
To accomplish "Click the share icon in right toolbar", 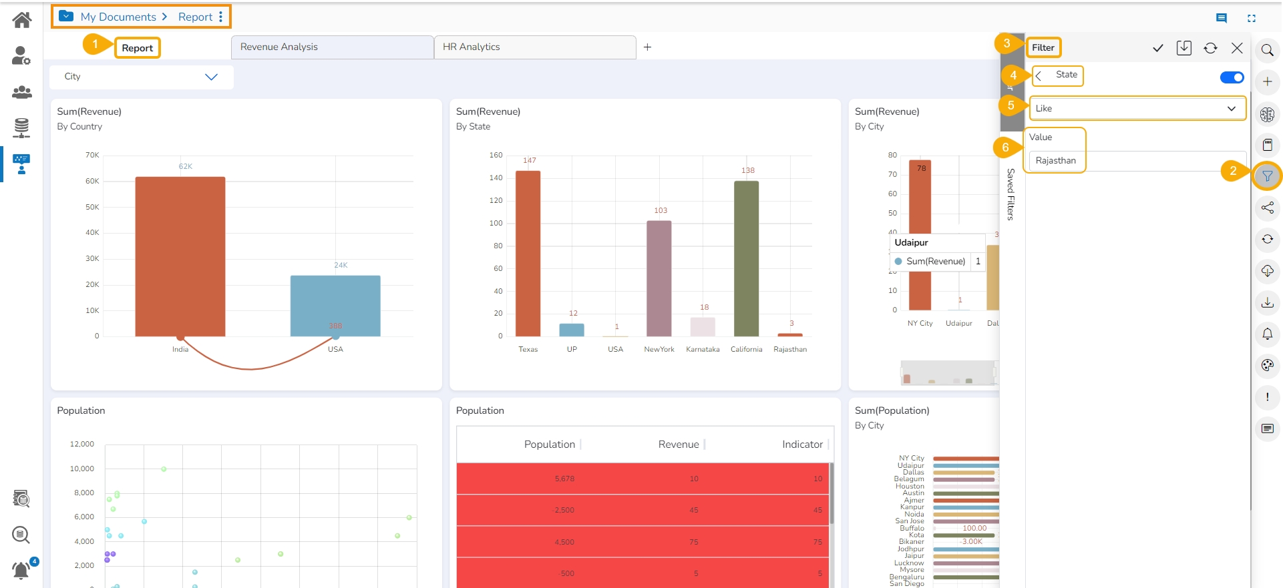I will coord(1267,208).
